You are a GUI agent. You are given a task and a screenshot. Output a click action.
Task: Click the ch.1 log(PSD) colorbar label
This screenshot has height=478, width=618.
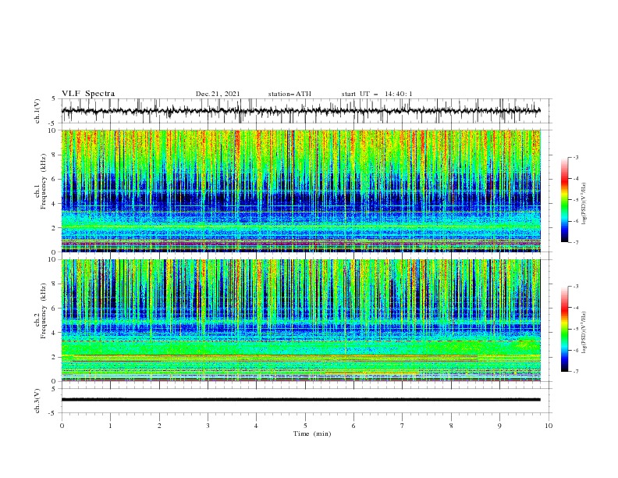tap(584, 204)
